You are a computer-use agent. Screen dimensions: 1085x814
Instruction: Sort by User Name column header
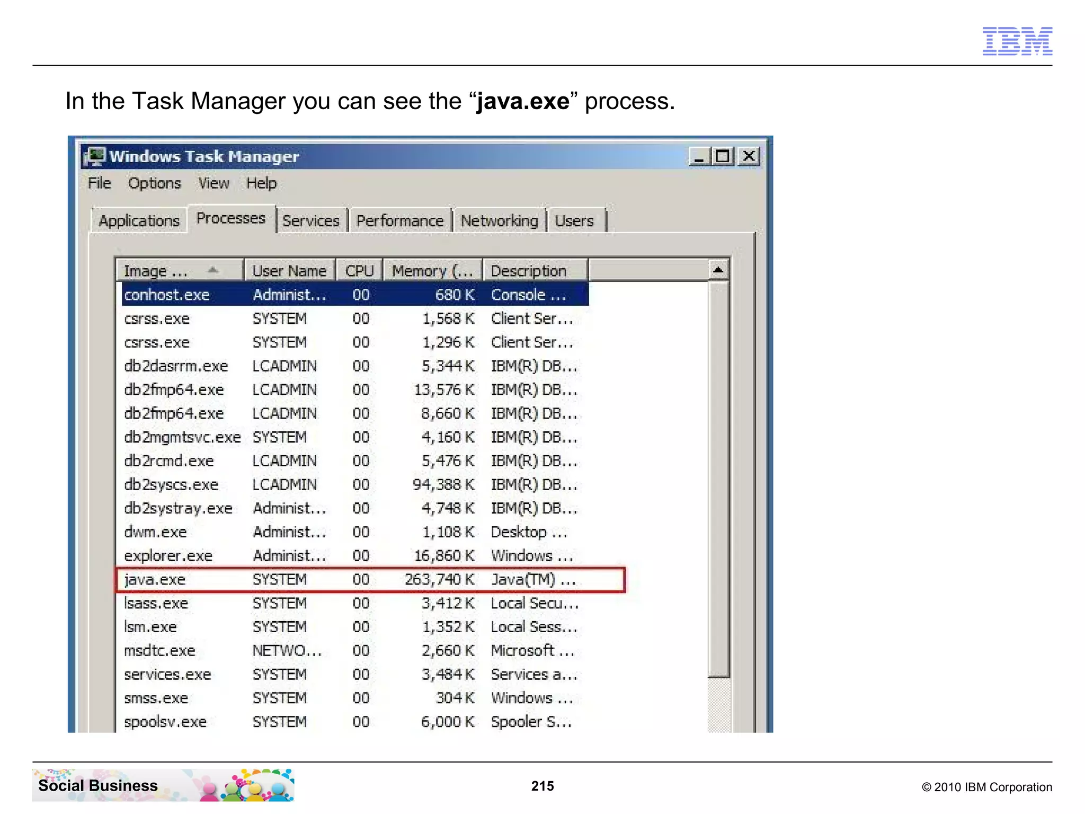point(290,271)
